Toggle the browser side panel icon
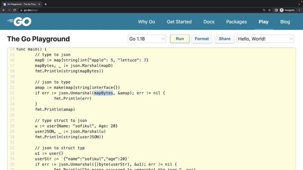Viewport: 303px width, 170px height. [x=276, y=10]
